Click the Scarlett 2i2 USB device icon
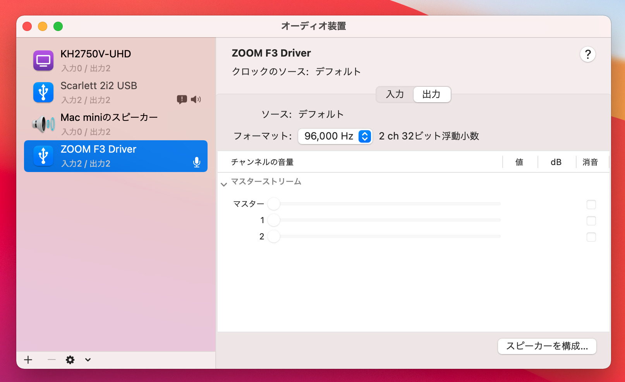Image resolution: width=625 pixels, height=382 pixels. click(x=43, y=93)
